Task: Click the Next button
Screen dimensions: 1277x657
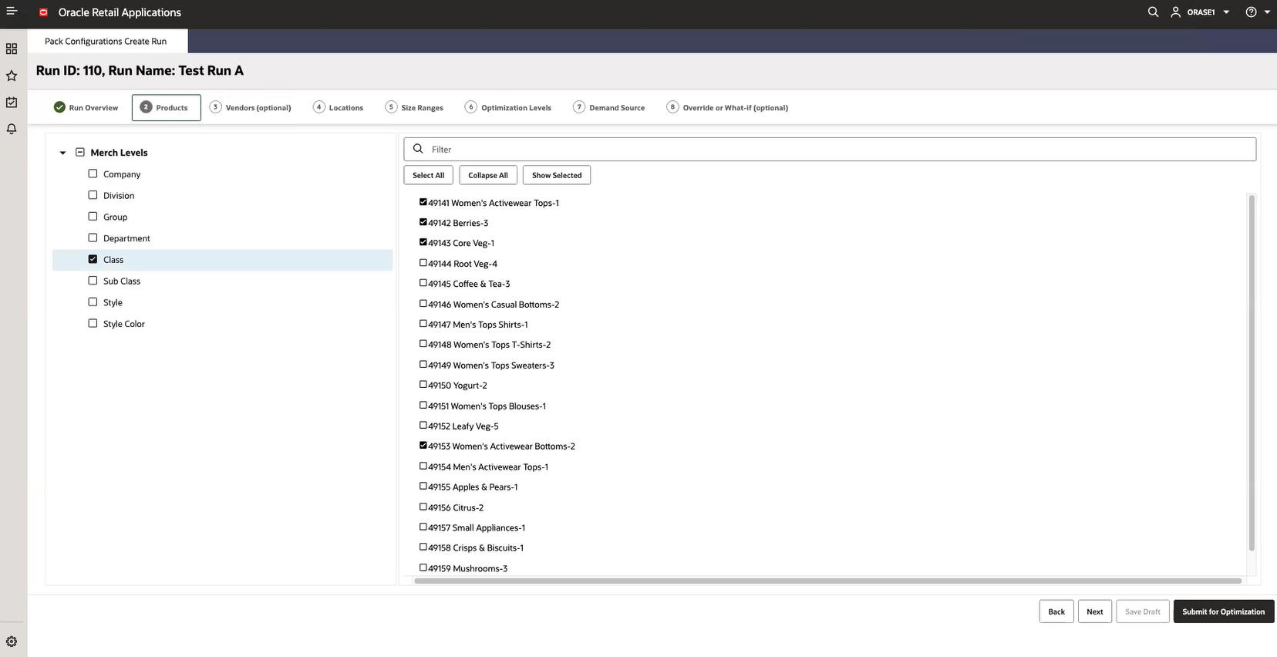Action: point(1095,612)
